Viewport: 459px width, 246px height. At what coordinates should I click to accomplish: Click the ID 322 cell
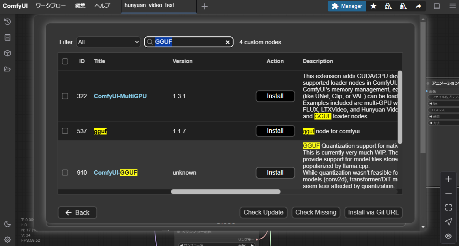(x=82, y=96)
